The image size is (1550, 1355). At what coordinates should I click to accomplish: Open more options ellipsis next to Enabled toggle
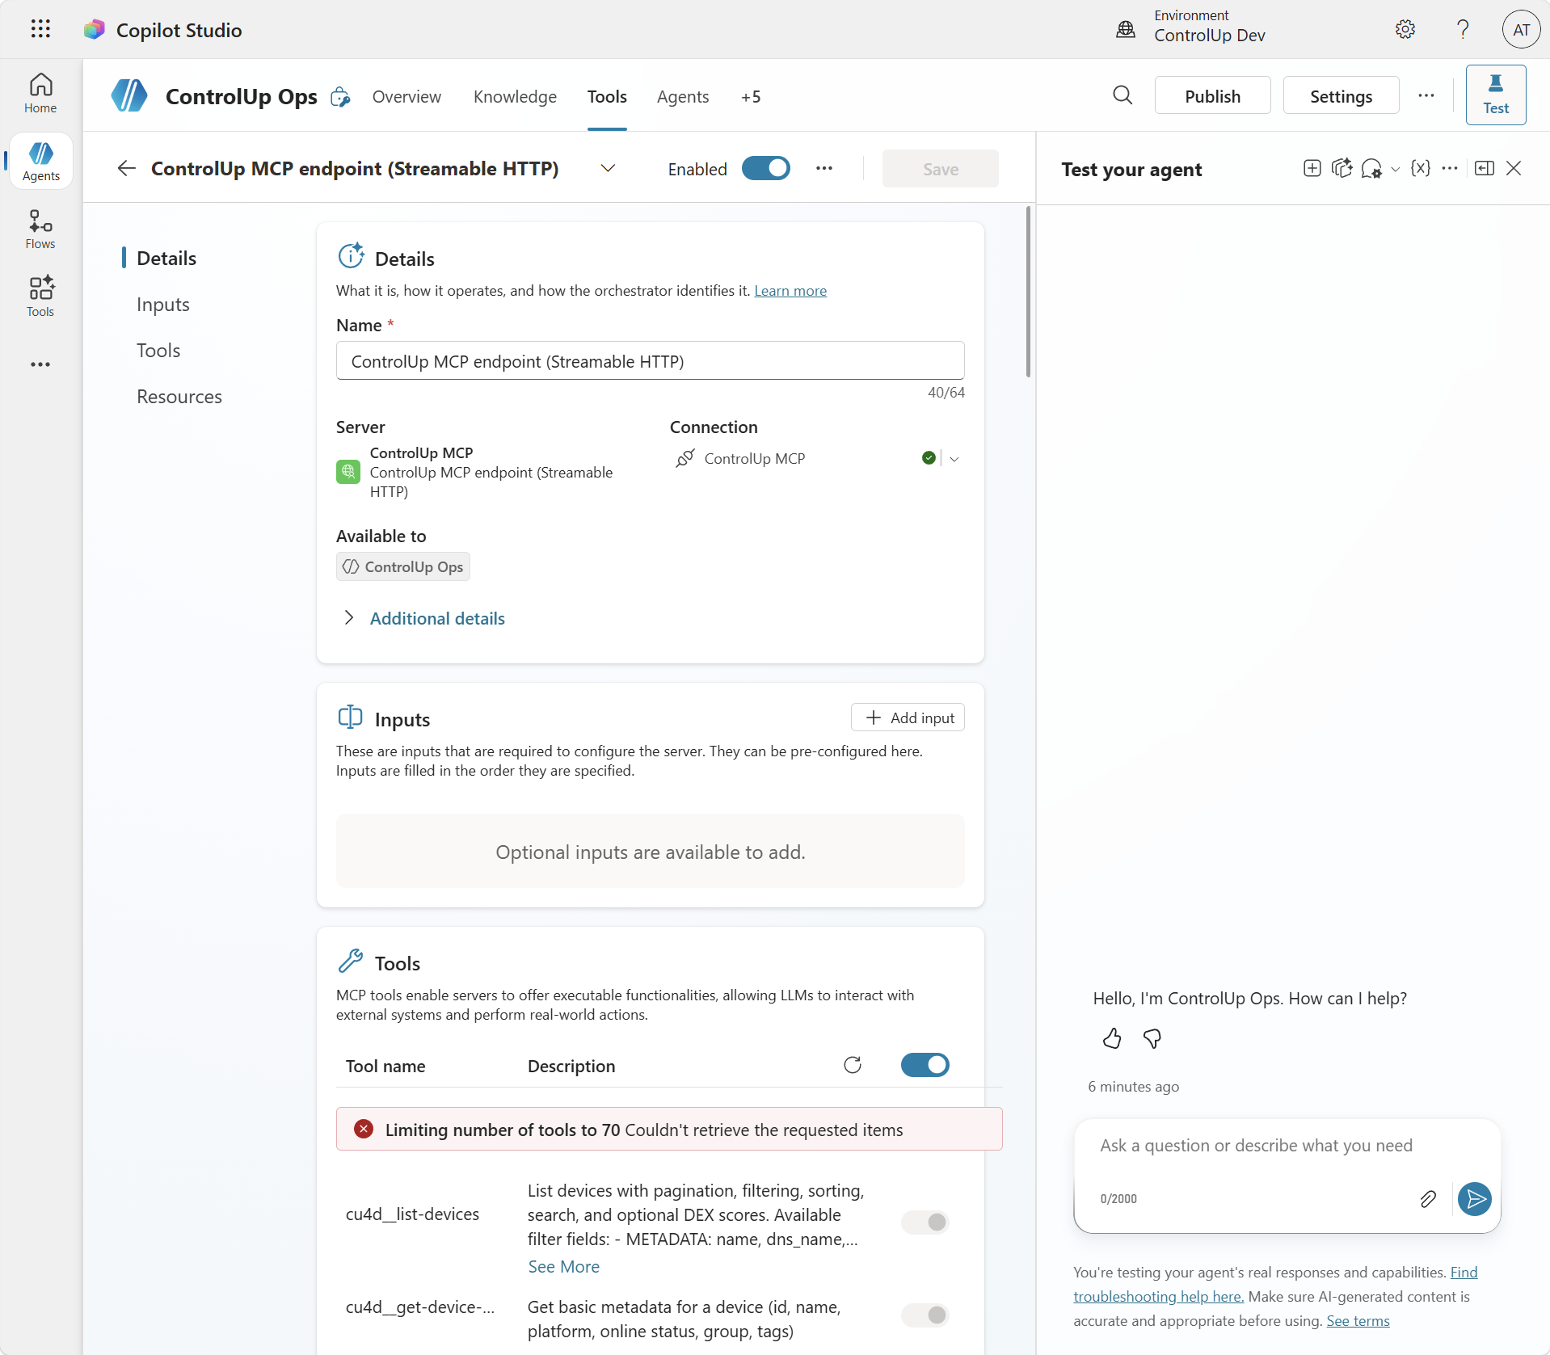(x=824, y=168)
